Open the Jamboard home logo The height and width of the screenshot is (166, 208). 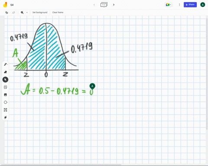[5, 5]
